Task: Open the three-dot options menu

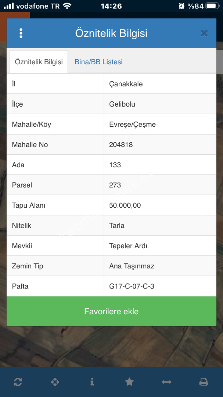Action: (21, 33)
